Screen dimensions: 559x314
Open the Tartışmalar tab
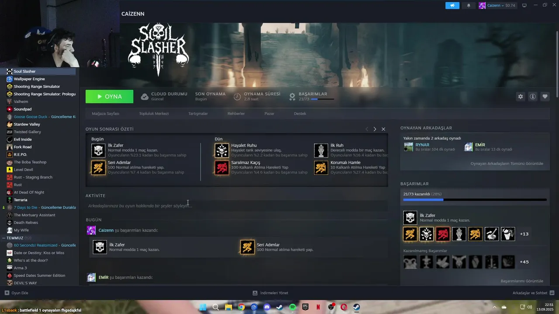coord(198,113)
